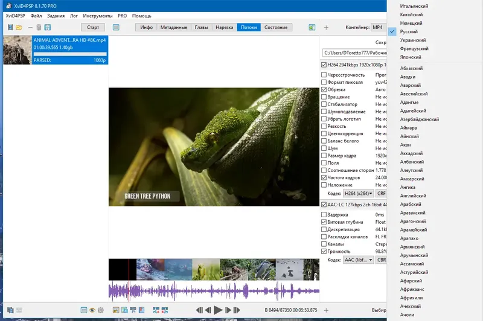Switch to the Метаданные tab
This screenshot has height=321, width=483.
point(174,27)
